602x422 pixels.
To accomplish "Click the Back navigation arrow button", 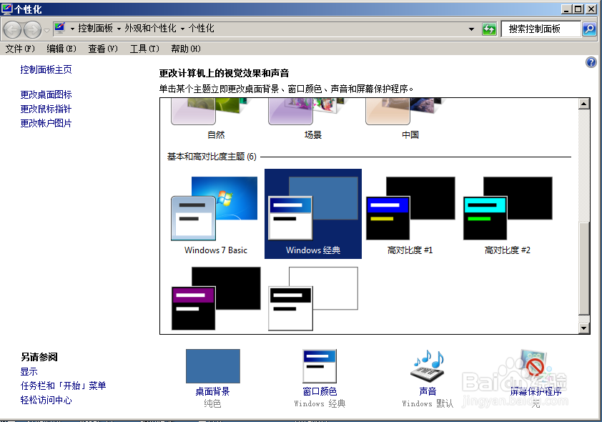I will 12,29.
